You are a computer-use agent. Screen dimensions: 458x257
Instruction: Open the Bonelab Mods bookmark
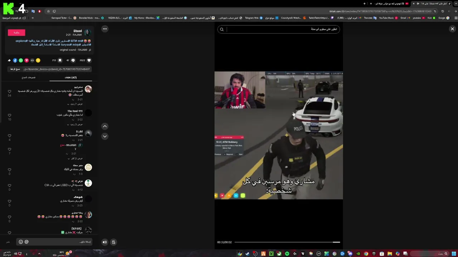pos(92,18)
